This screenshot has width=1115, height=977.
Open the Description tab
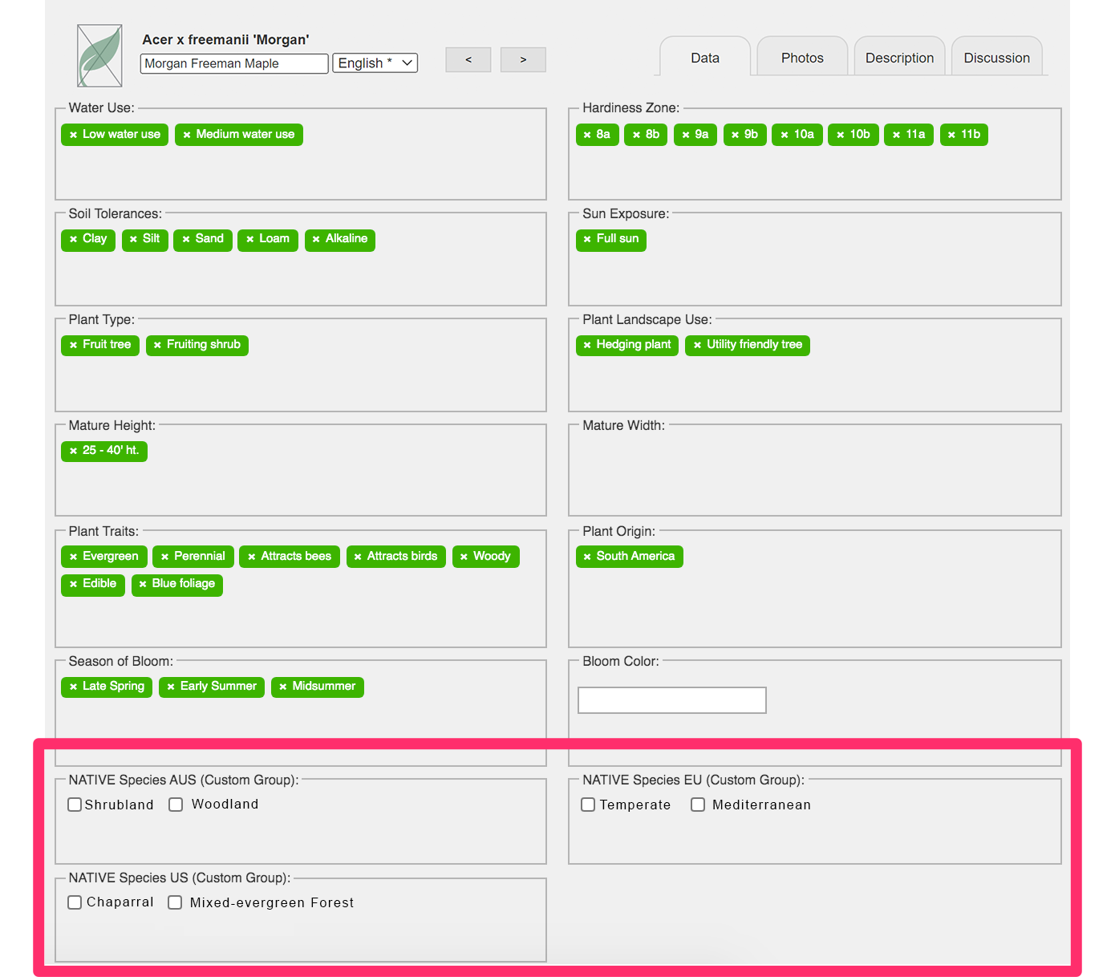tap(899, 58)
